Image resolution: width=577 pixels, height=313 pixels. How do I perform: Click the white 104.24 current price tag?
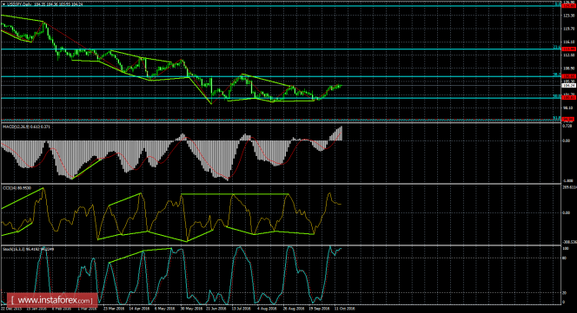click(x=569, y=85)
